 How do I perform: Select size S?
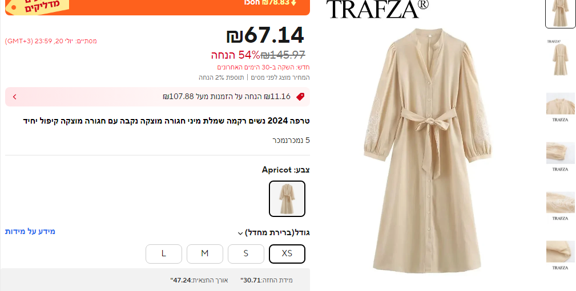click(245, 253)
